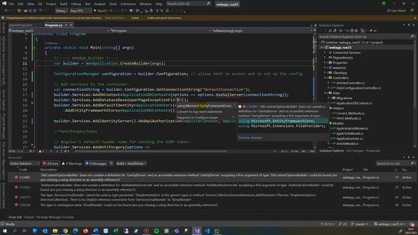Click the Code column header in Error List
This screenshot has width=418, height=235.
(x=24, y=170)
